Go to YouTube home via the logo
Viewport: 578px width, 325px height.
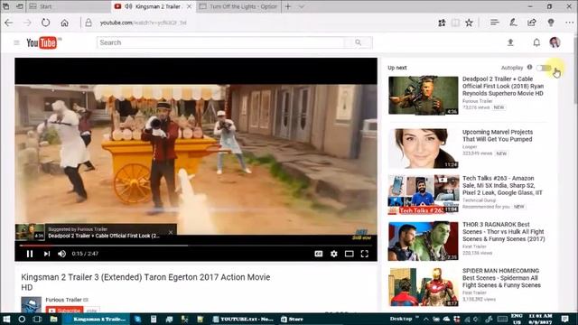(42, 42)
